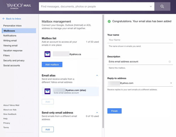This screenshot has width=176, height=137.
Task: Click the Add mailbox button
Action: [x=52, y=64]
